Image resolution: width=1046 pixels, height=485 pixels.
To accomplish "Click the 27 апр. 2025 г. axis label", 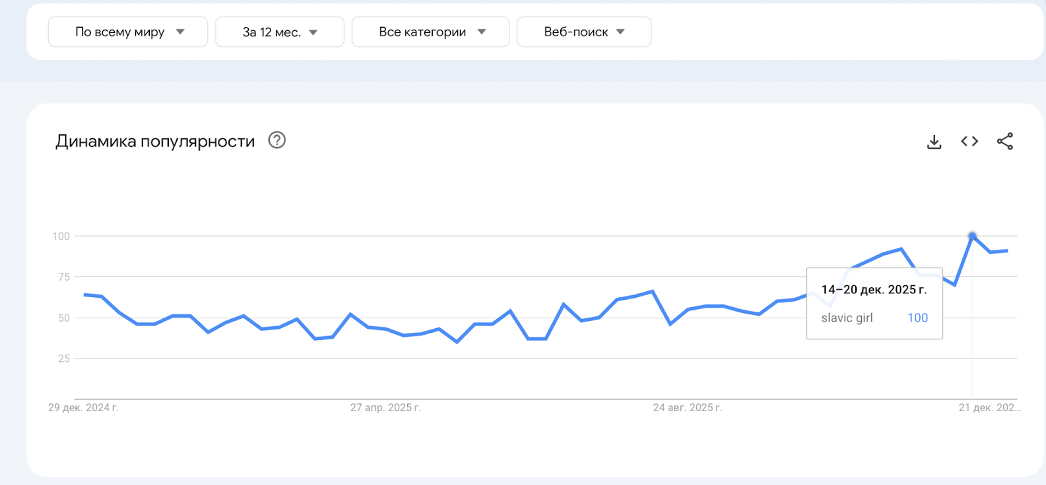I will (x=385, y=407).
